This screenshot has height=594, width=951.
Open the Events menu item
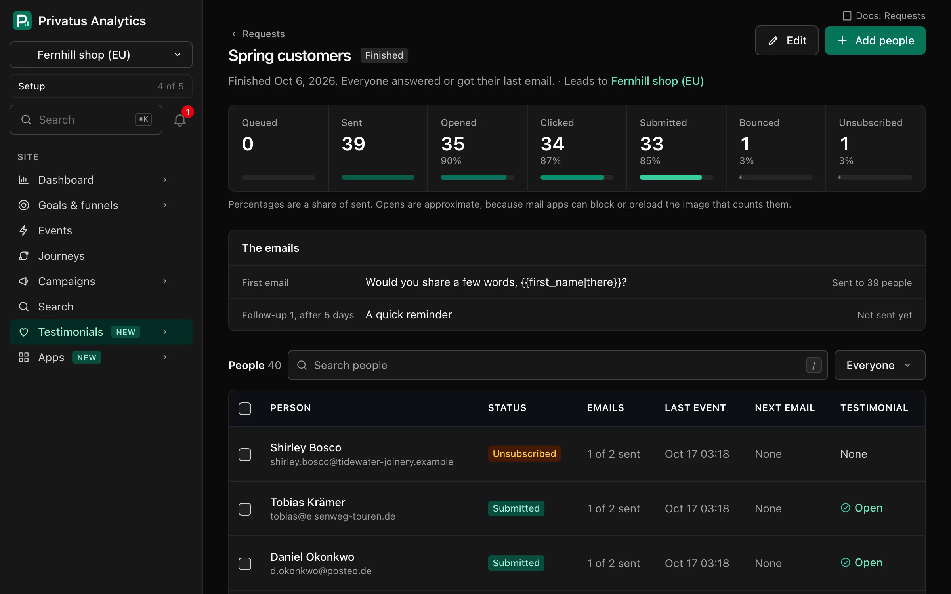101,230
